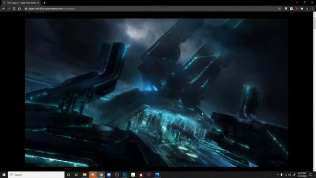Open the teal-outlined square taskbar app
The width and height of the screenshot is (316, 178).
click(x=125, y=175)
